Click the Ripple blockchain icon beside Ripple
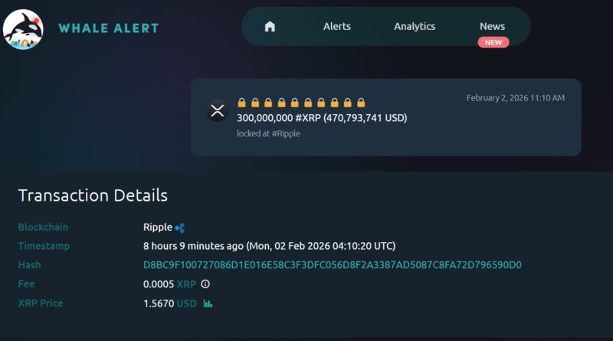 180,228
